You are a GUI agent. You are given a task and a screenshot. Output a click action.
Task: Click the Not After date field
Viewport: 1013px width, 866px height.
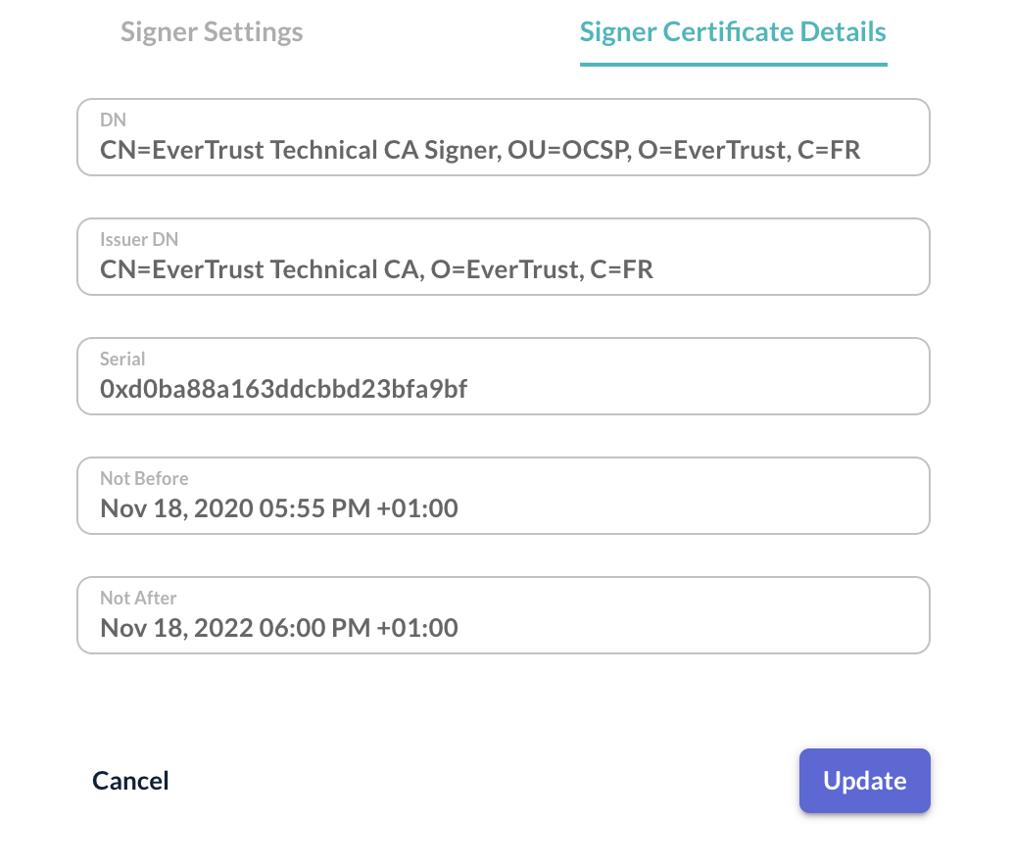pyautogui.click(x=504, y=615)
